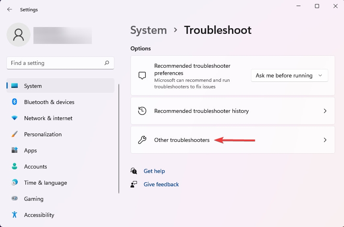Open Network & internet settings
This screenshot has width=344, height=227.
(x=60, y=118)
